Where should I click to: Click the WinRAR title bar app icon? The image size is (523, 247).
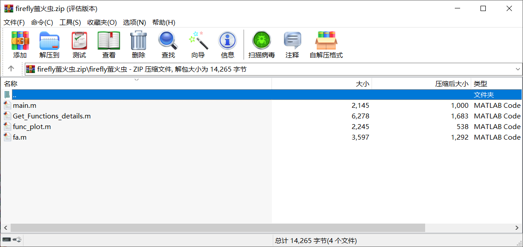click(8, 9)
